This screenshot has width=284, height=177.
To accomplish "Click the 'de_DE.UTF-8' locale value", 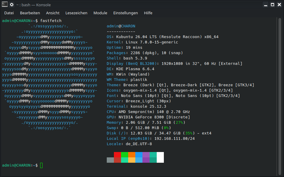I will coord(139,144).
